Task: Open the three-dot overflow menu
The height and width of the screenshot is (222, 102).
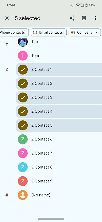Action: pyautogui.click(x=96, y=18)
